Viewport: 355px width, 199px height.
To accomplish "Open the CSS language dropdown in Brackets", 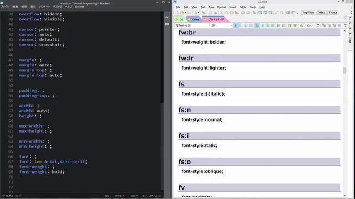I will pyautogui.click(x=134, y=196).
